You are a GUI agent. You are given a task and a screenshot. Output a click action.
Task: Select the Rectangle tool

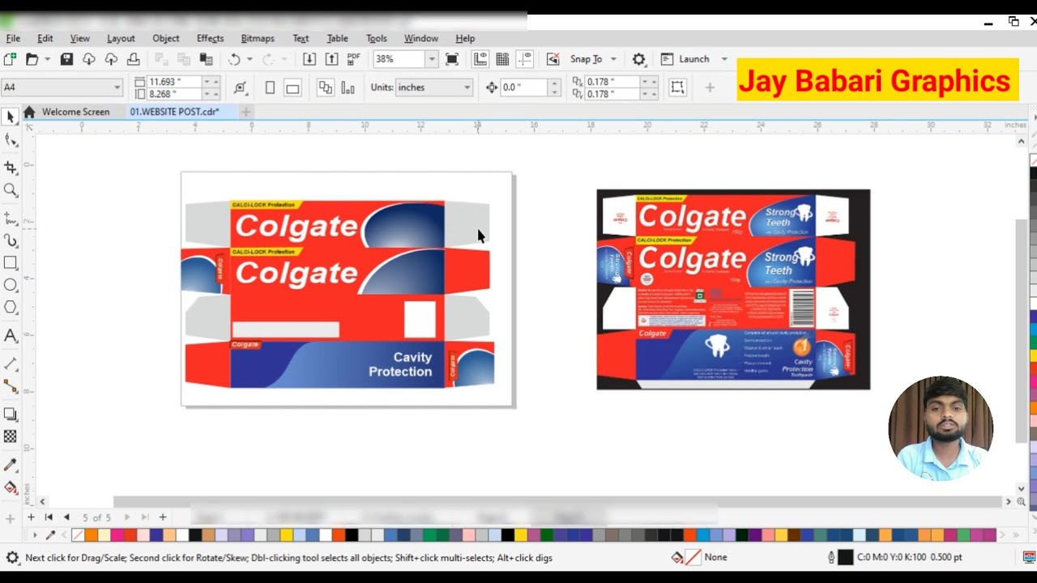click(11, 262)
